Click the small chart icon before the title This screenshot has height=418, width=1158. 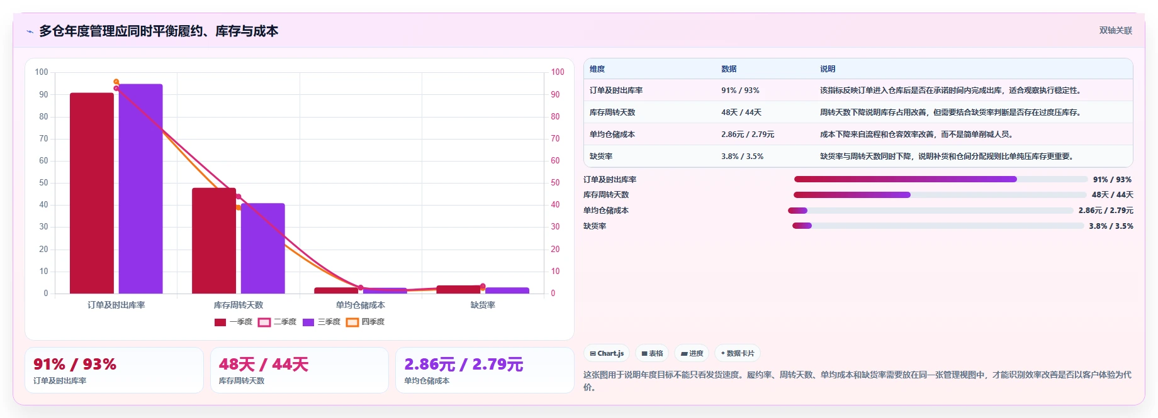click(30, 31)
